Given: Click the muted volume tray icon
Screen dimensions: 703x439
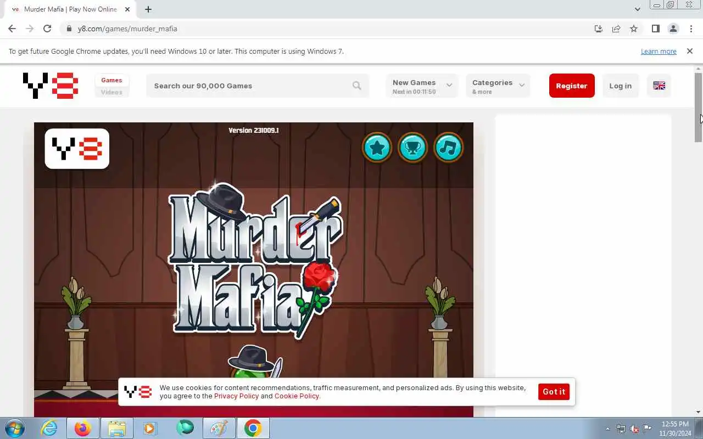Looking at the screenshot, I should (634, 429).
